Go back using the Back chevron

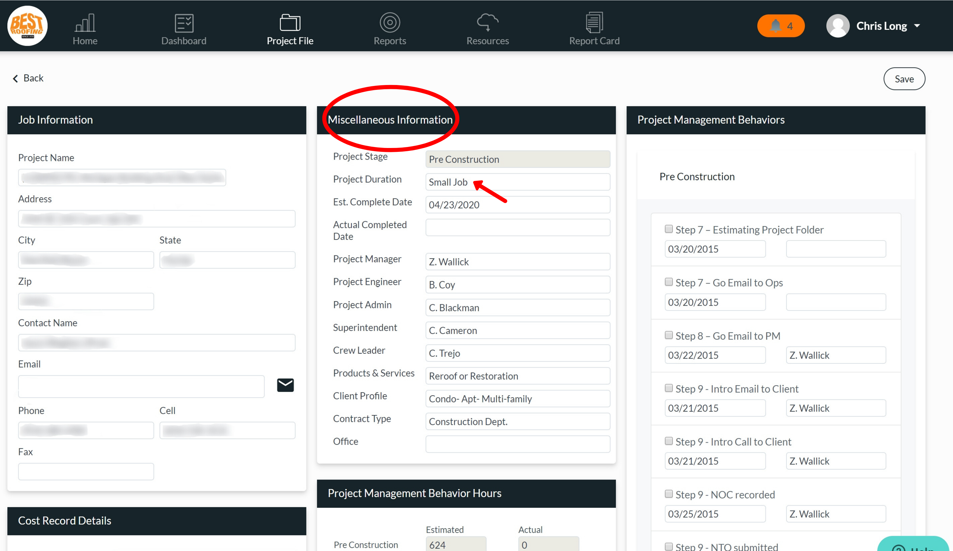pos(16,78)
